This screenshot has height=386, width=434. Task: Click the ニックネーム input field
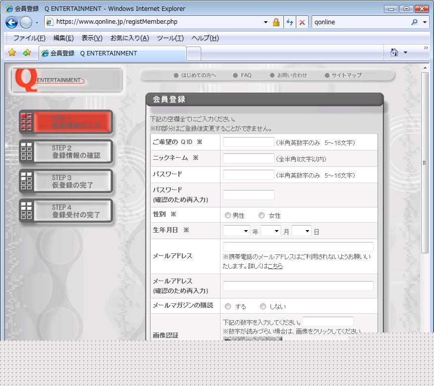coord(249,158)
